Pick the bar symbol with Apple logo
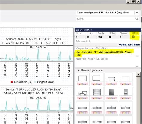Screen dimensions: 142x124 point(111,108)
